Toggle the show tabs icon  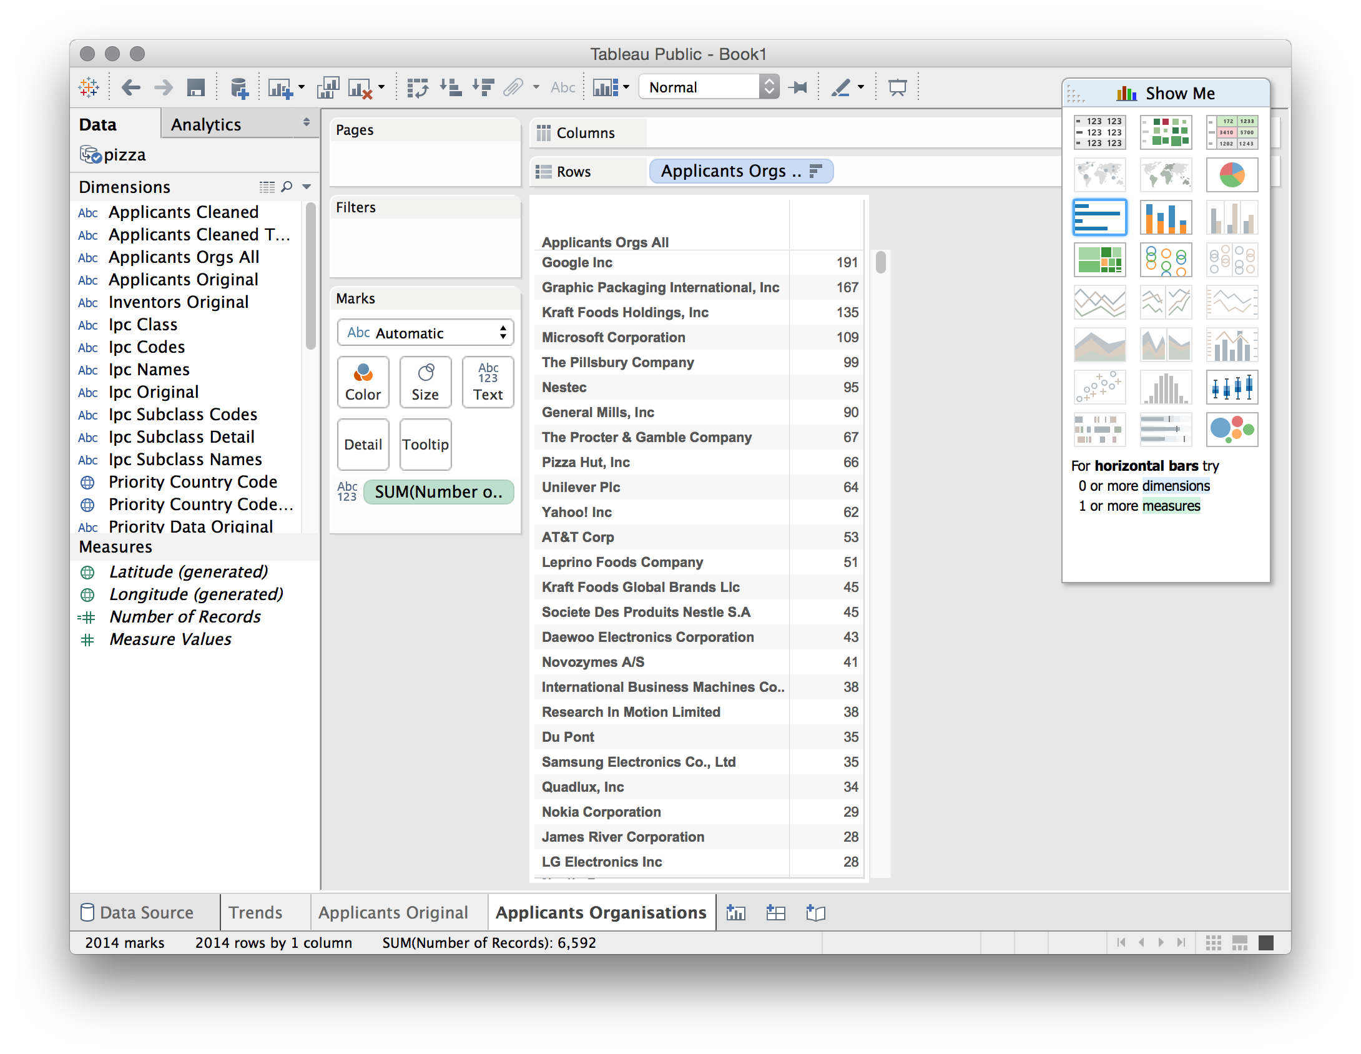[x=1266, y=943]
